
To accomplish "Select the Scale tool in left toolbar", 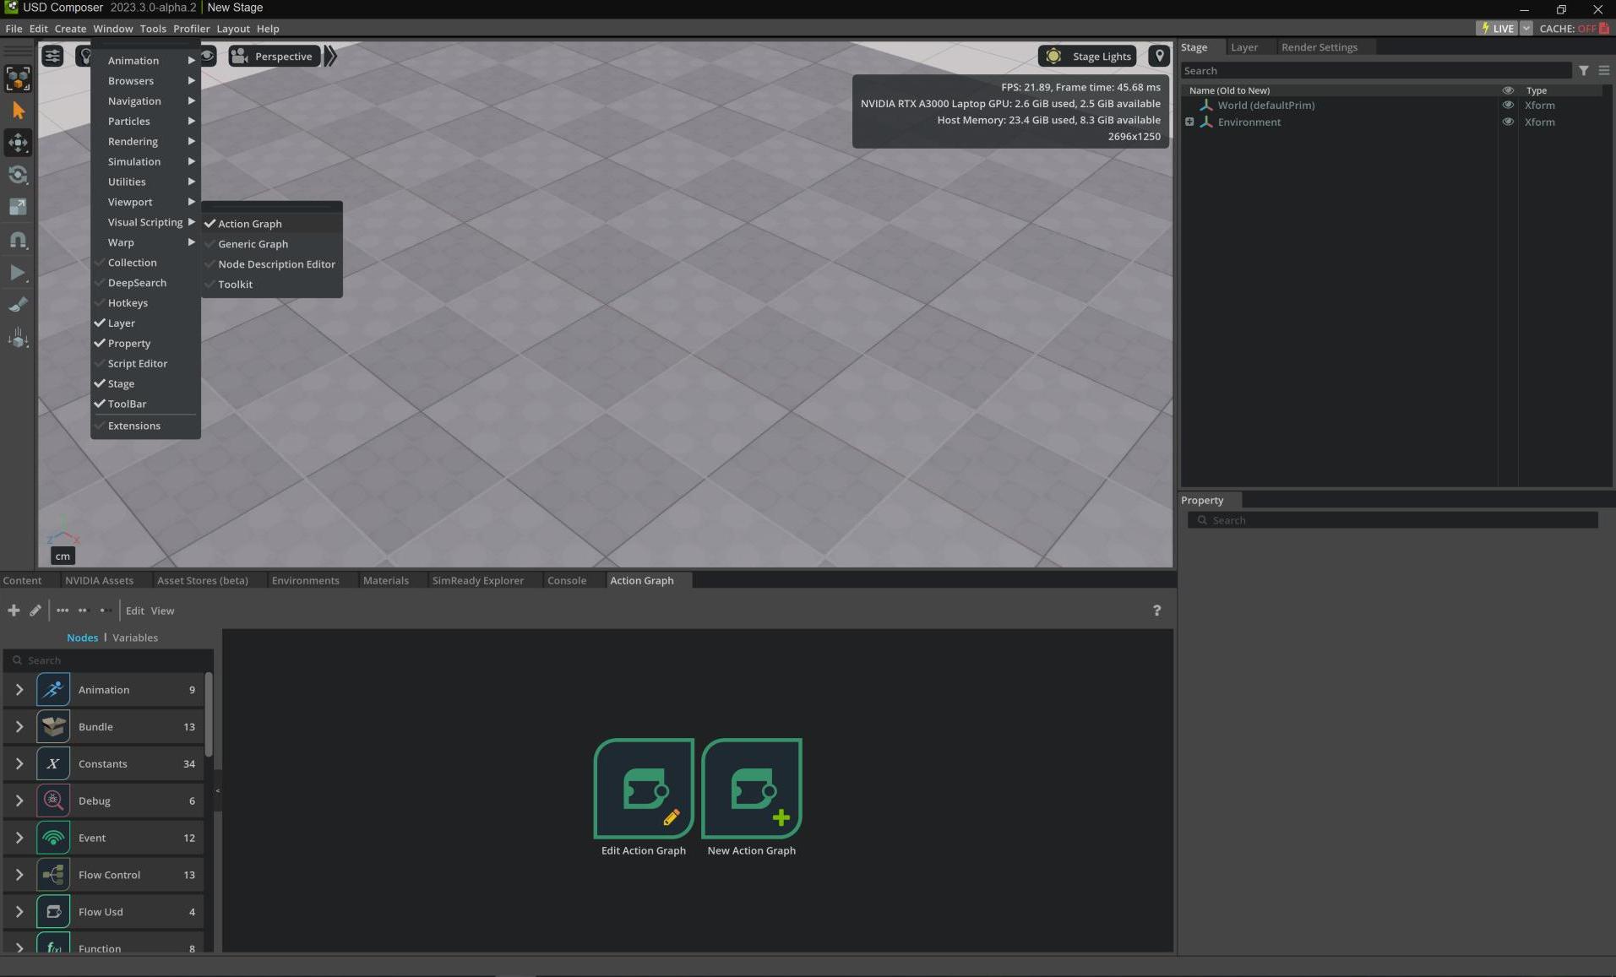I will click(x=18, y=207).
